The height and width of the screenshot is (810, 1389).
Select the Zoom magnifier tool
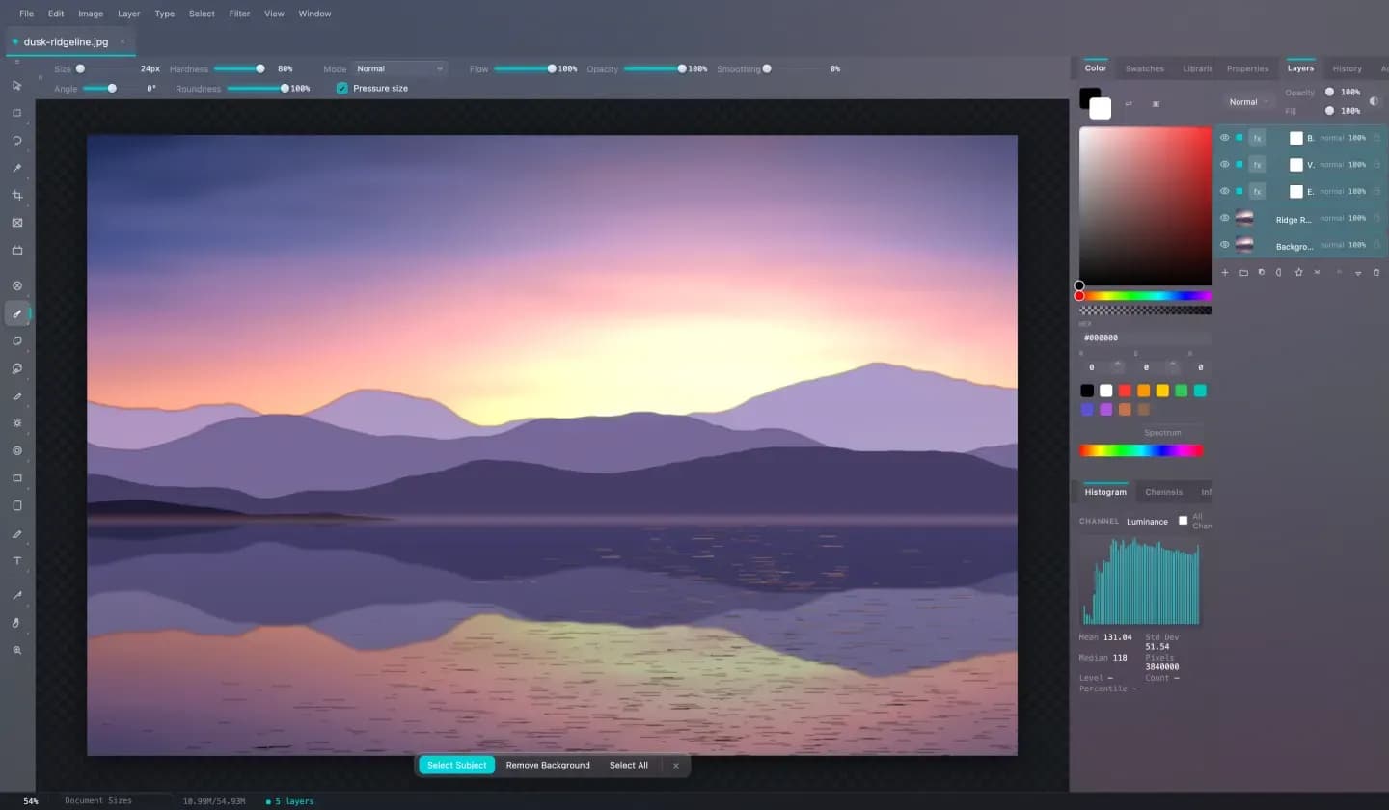click(16, 651)
